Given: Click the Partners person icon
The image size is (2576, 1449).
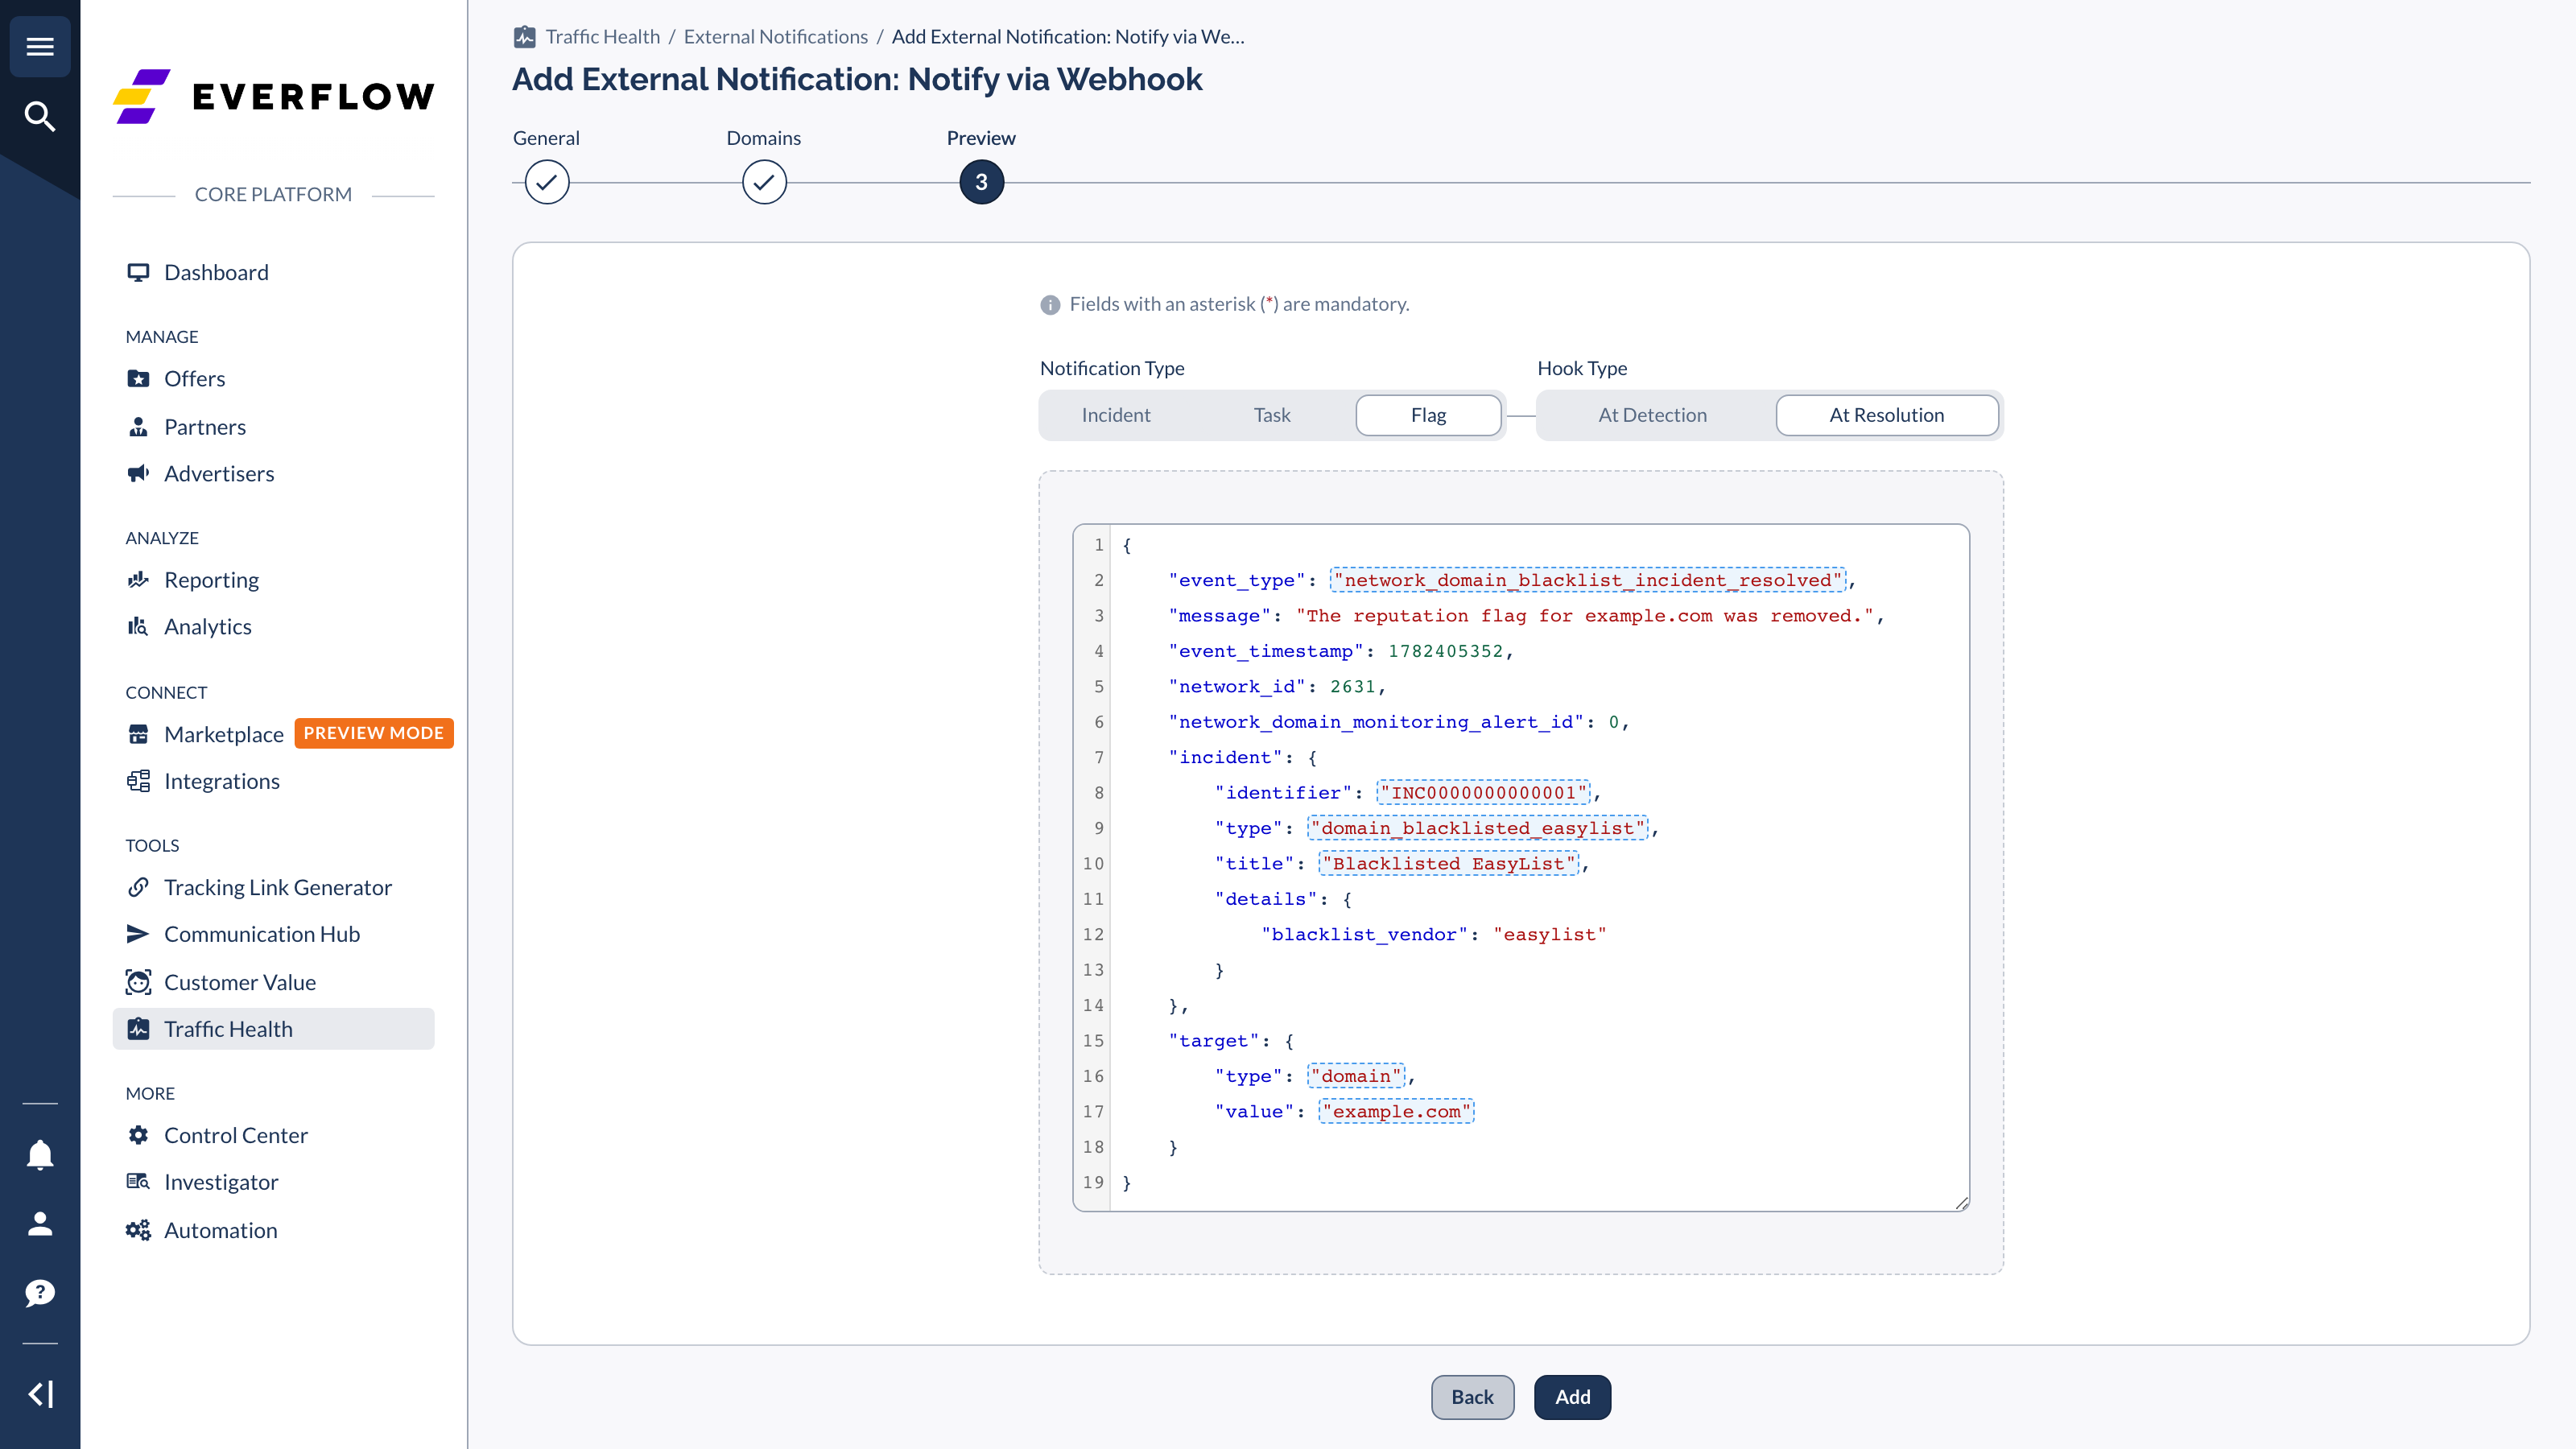Looking at the screenshot, I should coord(138,427).
